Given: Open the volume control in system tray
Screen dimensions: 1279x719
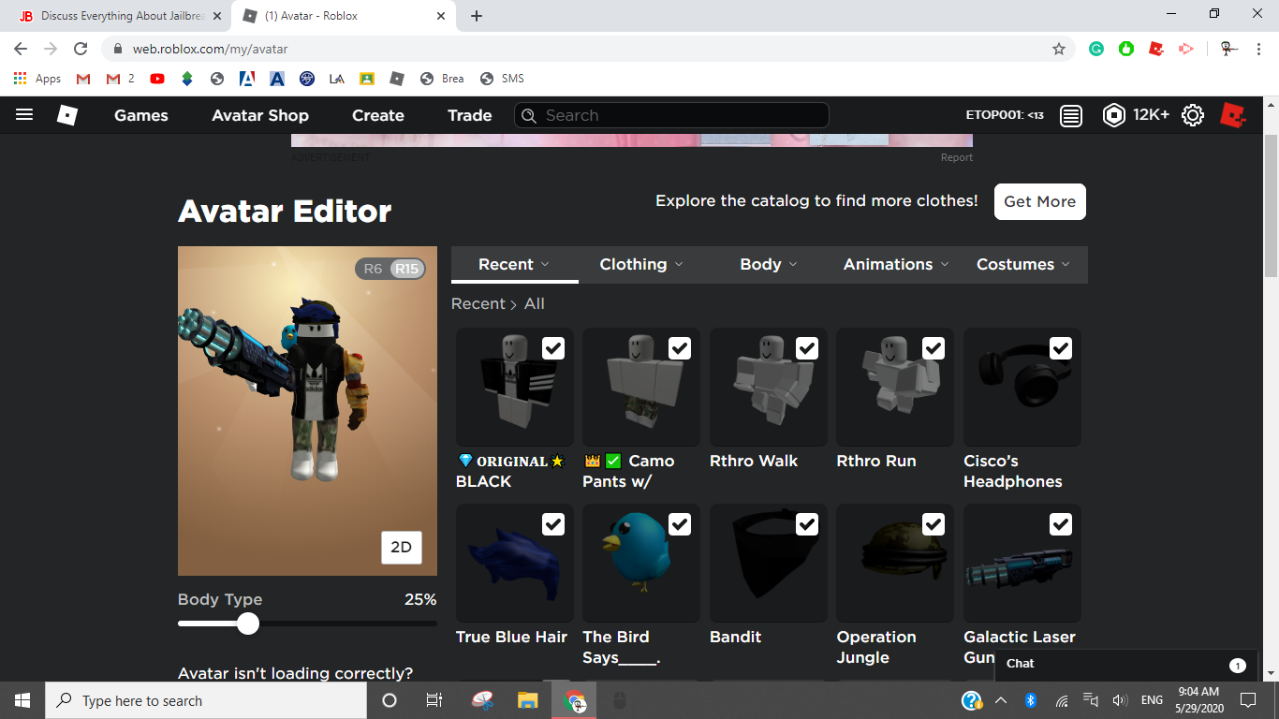Looking at the screenshot, I should tap(1120, 700).
